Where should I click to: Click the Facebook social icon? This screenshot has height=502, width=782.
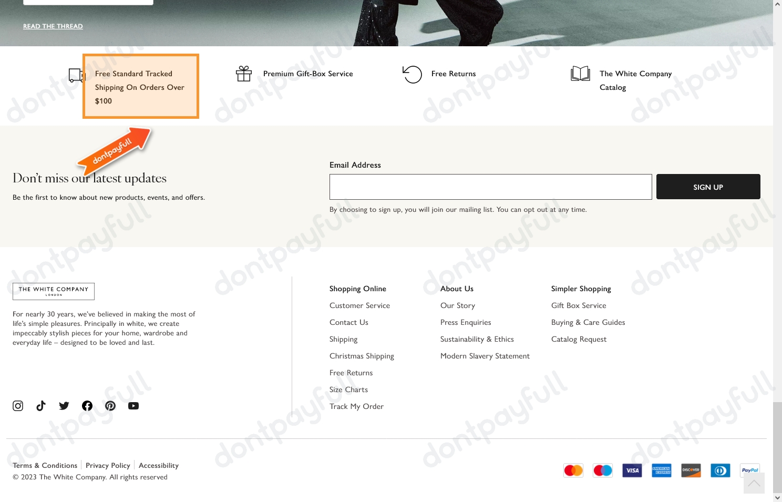point(87,405)
